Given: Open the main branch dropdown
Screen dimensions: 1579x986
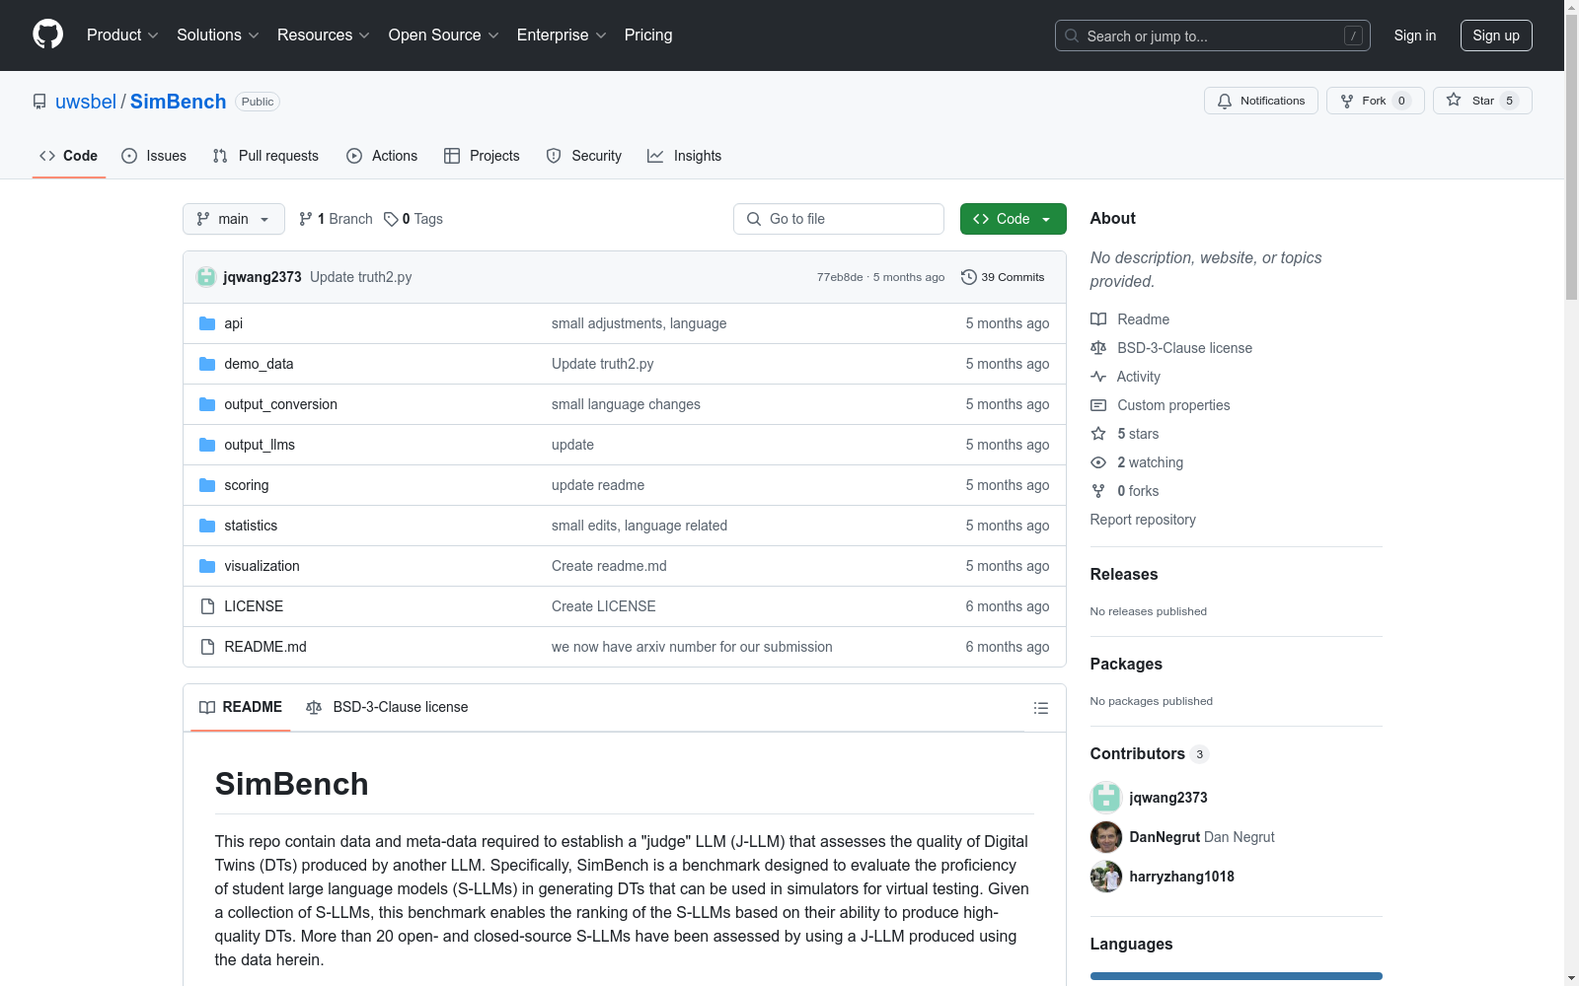Looking at the screenshot, I should click(234, 219).
